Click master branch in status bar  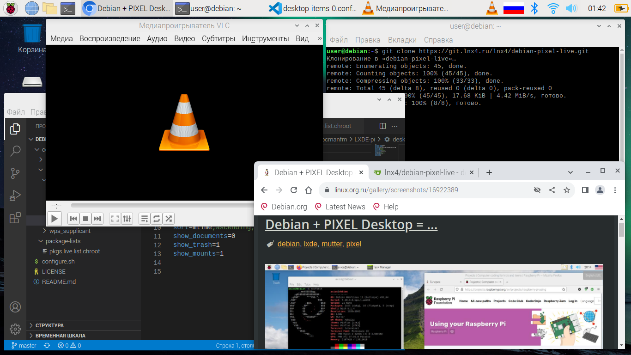point(24,345)
